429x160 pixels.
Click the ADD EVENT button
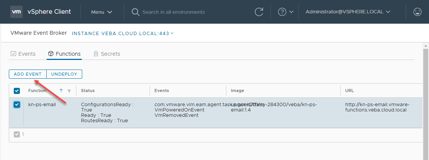(x=28, y=74)
